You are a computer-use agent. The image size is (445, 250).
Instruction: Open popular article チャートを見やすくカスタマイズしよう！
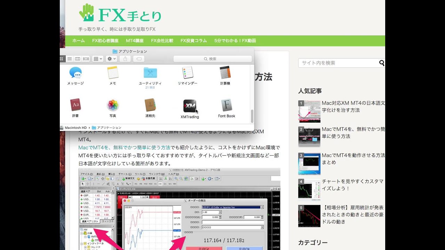coord(353,185)
